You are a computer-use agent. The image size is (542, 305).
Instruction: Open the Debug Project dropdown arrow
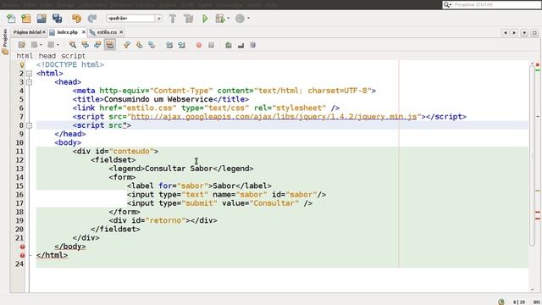pos(228,19)
